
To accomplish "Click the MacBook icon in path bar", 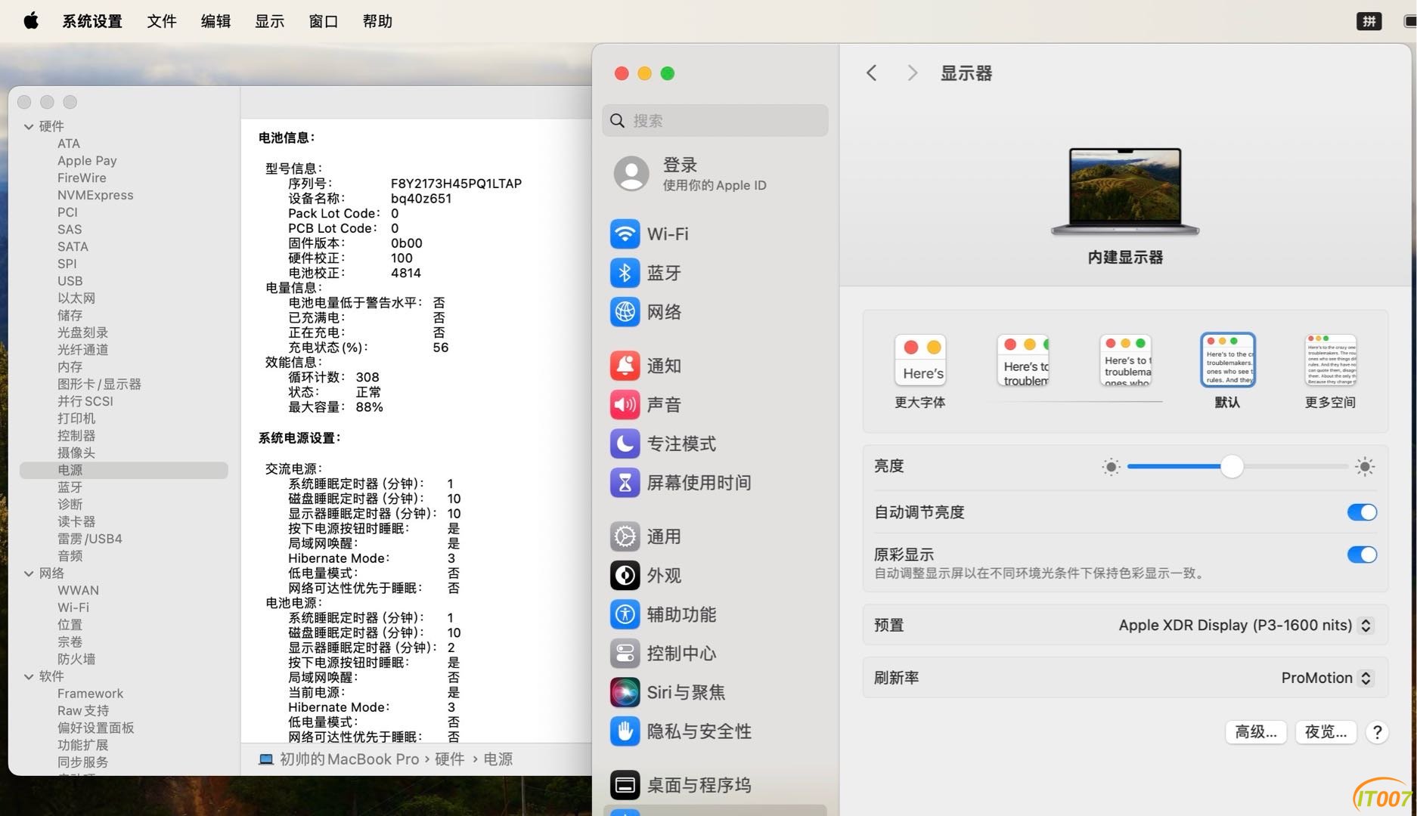I will coord(266,759).
